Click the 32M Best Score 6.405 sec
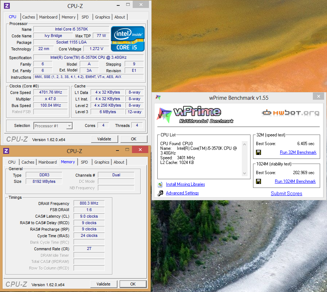The image size is (327, 292). point(306,144)
